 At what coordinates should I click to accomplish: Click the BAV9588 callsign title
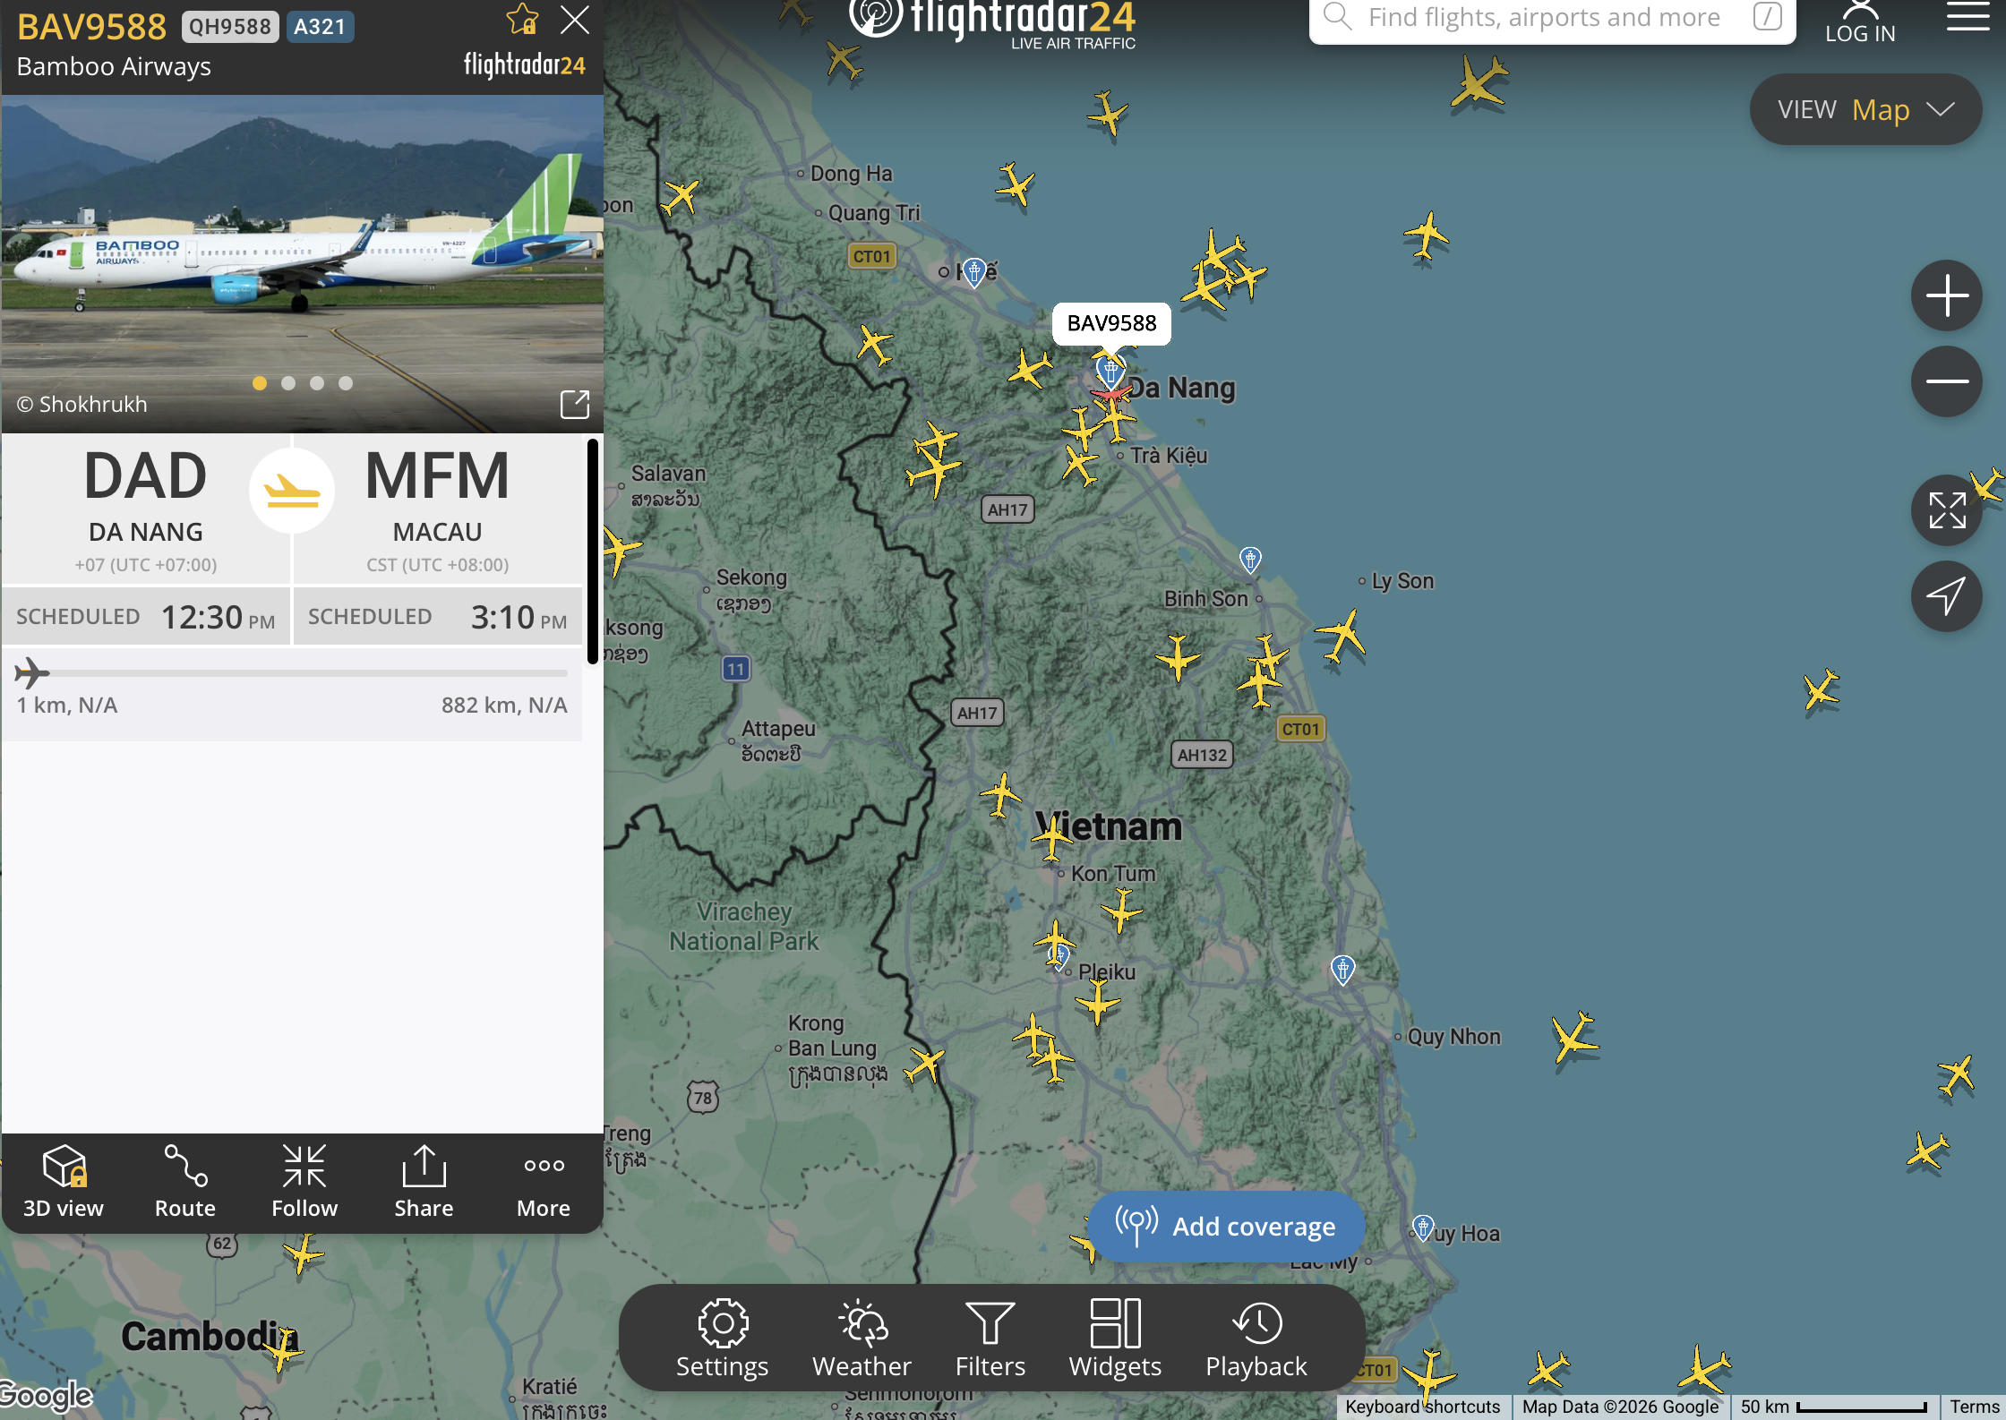91,27
